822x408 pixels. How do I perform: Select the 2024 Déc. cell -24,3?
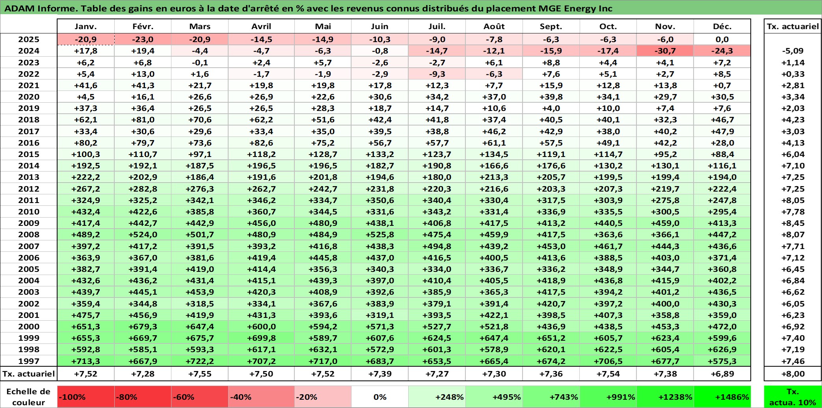tap(722, 51)
